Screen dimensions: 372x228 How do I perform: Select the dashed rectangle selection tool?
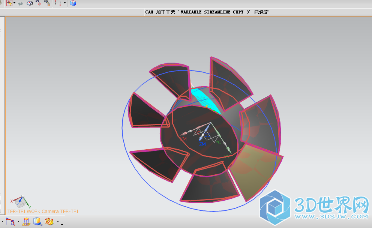tap(58, 3)
